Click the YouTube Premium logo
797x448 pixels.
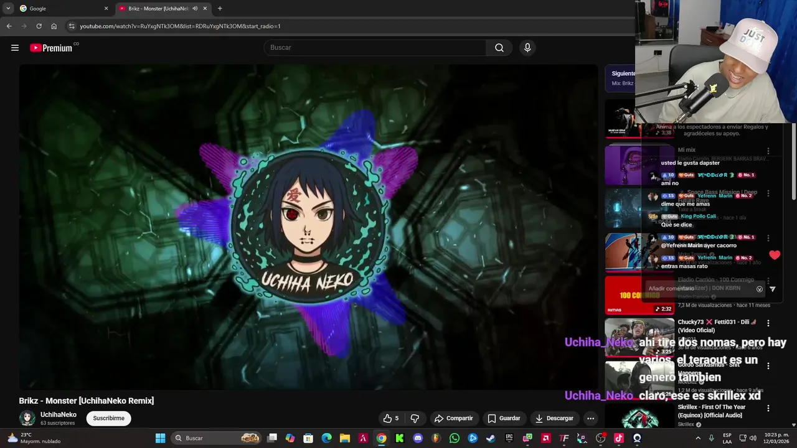[x=51, y=48]
